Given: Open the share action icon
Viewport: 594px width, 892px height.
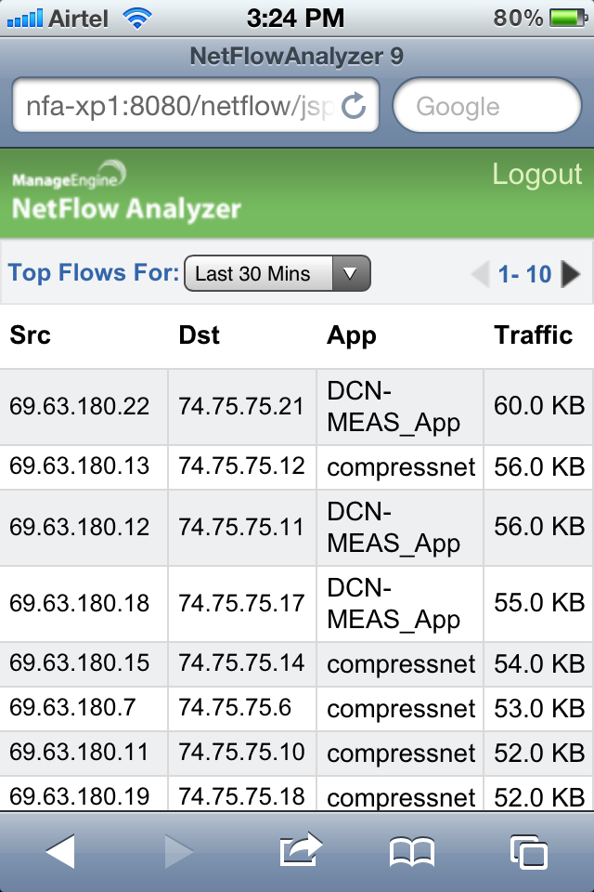Looking at the screenshot, I should tap(301, 850).
